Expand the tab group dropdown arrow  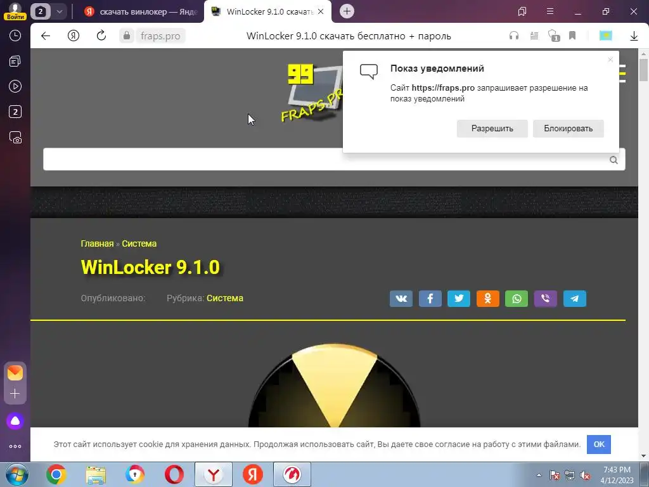coord(59,11)
